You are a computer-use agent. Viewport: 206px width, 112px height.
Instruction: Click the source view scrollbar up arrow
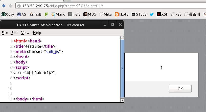click(x=122, y=38)
